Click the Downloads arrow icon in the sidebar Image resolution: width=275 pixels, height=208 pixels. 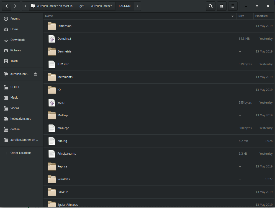[6, 40]
